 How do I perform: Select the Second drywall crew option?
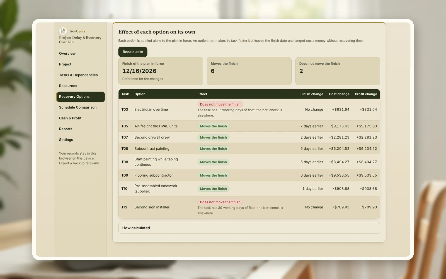click(x=152, y=137)
